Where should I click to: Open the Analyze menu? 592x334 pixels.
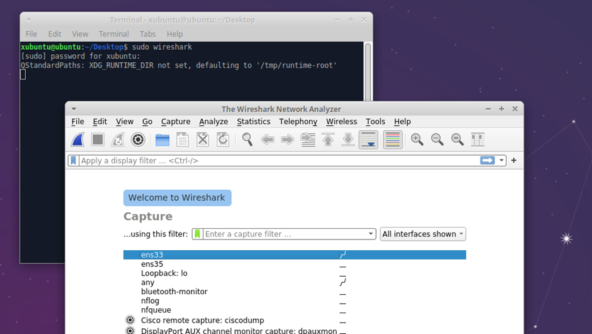213,122
